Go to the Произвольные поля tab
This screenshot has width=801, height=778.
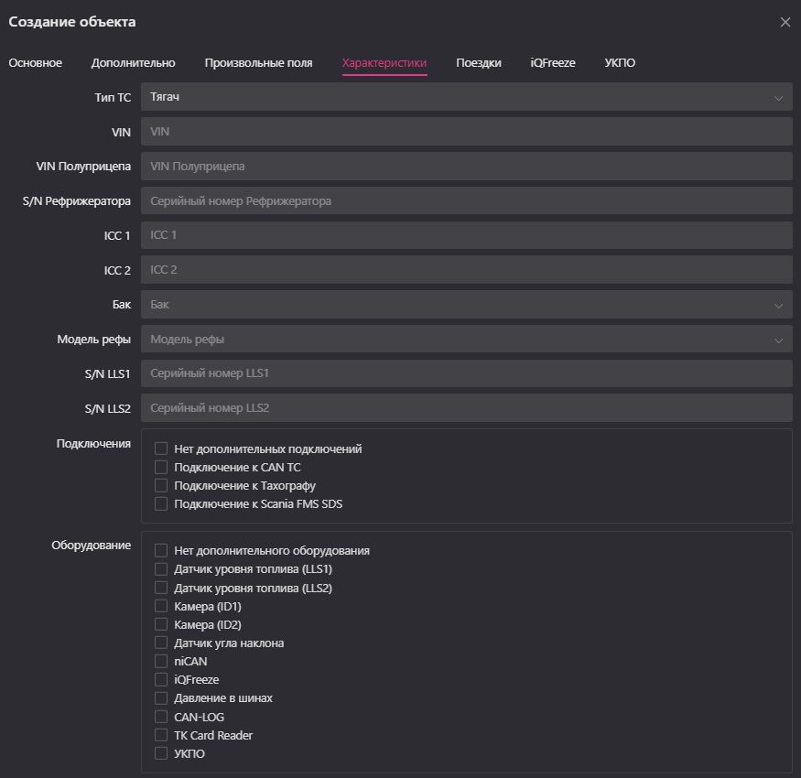pyautogui.click(x=258, y=63)
